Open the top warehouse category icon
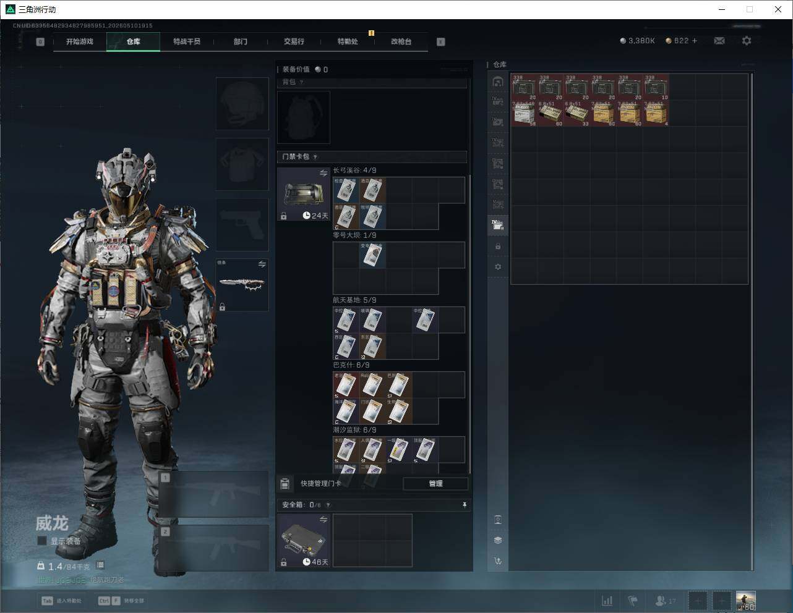Viewport: 793px width, 613px height. (x=498, y=82)
